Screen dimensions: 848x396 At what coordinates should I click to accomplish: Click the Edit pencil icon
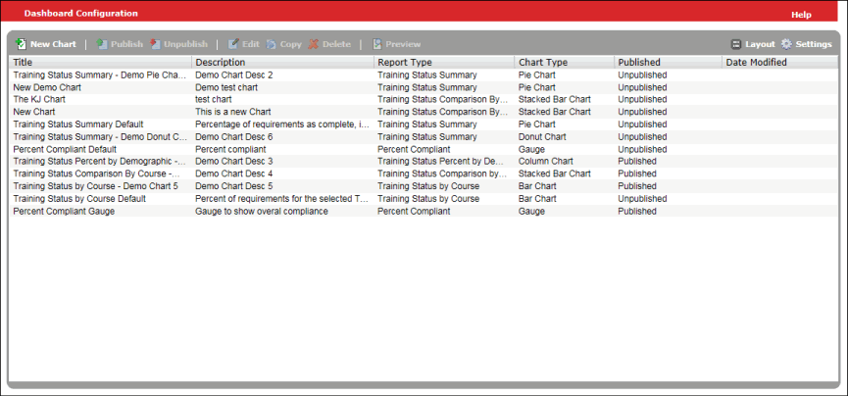click(233, 44)
